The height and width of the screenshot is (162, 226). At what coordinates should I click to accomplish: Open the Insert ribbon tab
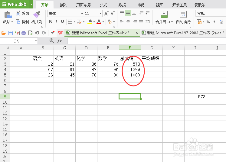[x=64, y=5]
